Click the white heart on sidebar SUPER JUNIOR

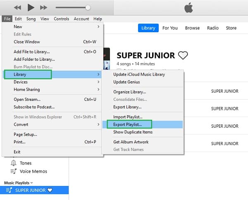50,190
